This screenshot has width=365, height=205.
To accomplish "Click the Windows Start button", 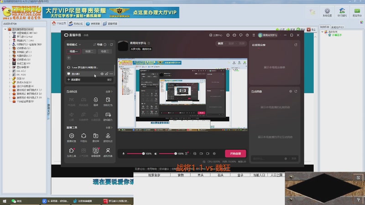I will [x=5, y=201].
